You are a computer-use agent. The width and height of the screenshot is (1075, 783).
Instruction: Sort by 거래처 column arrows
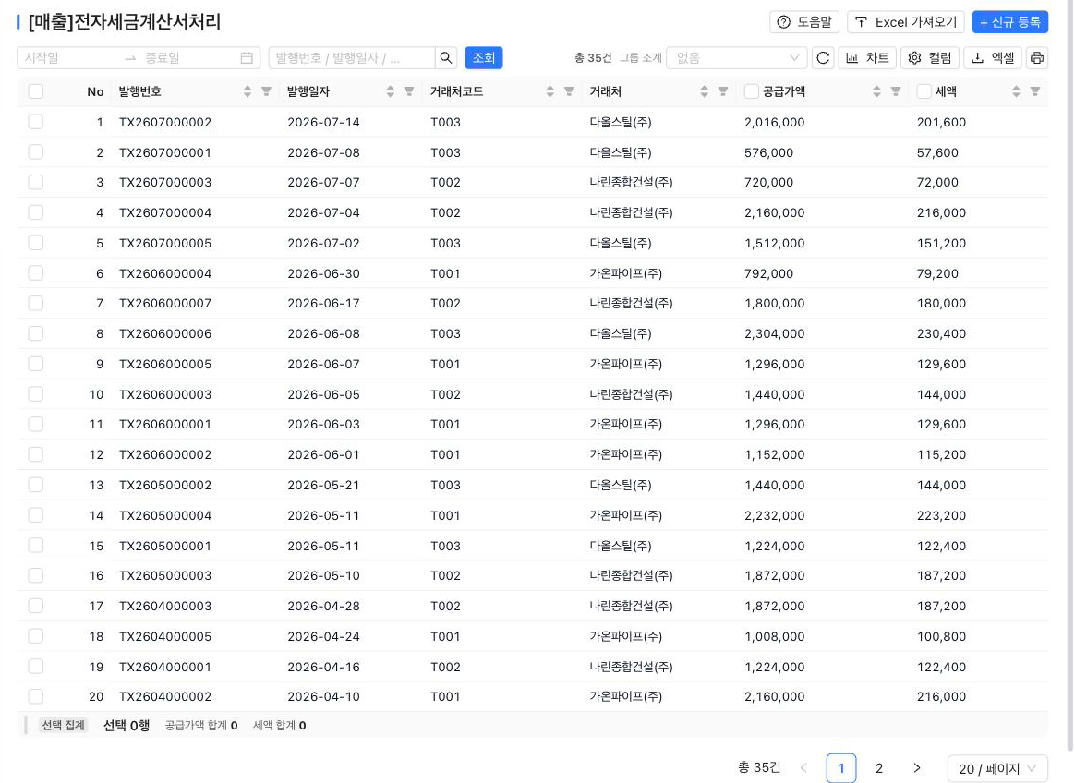(x=704, y=91)
